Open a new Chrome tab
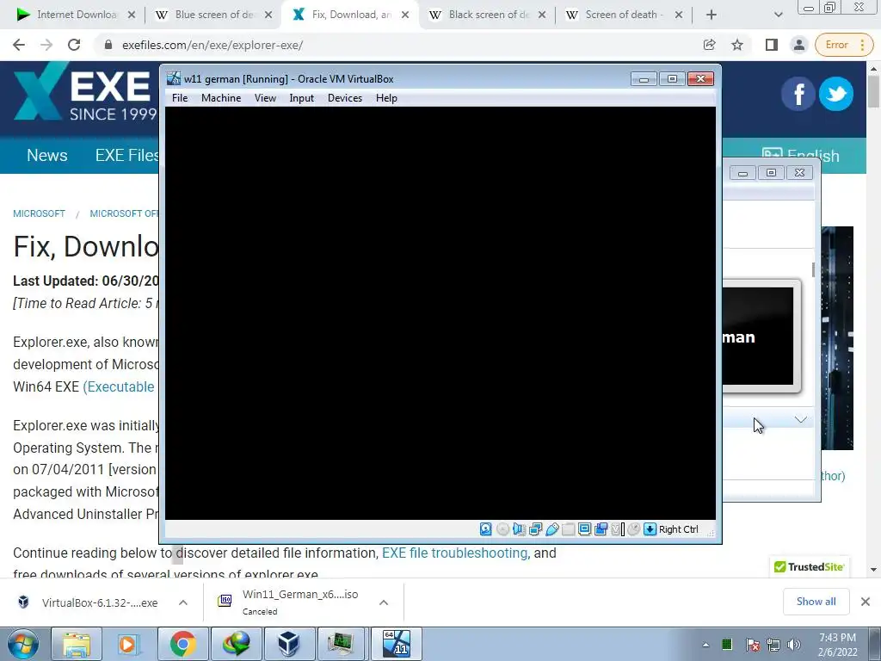The width and height of the screenshot is (881, 661). pos(712,15)
